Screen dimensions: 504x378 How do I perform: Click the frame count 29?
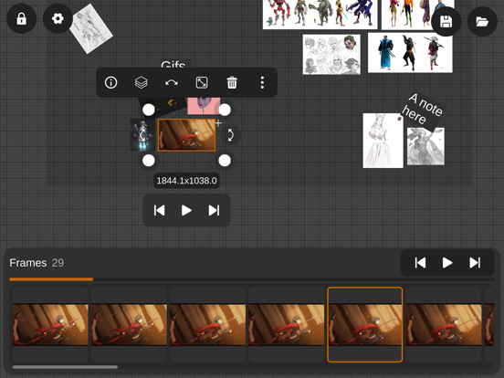click(x=58, y=263)
